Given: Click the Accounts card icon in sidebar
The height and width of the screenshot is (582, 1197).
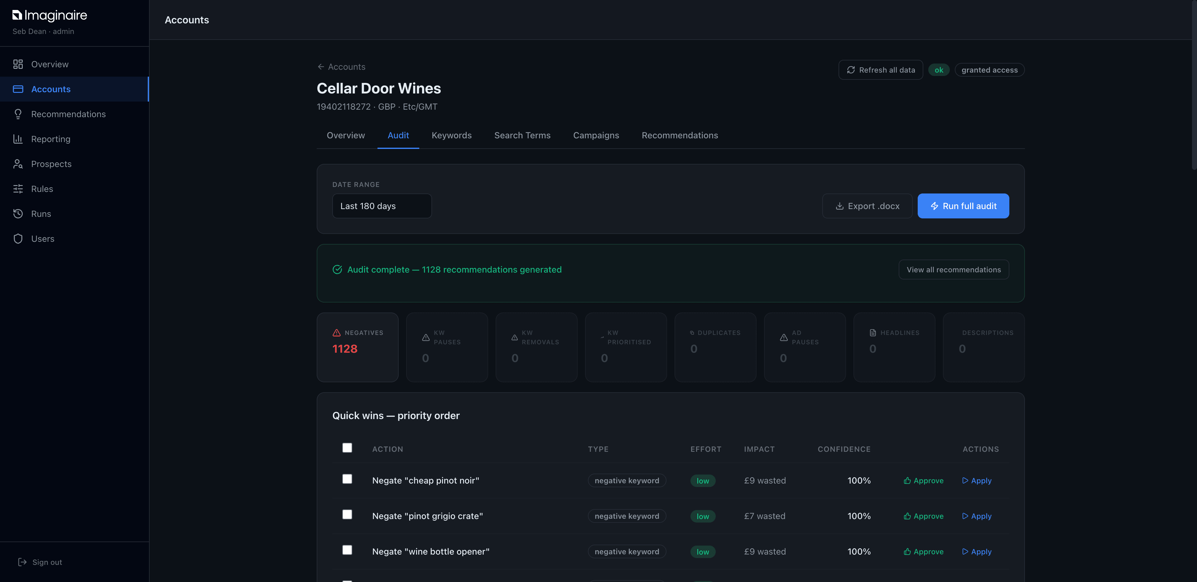Looking at the screenshot, I should (18, 89).
